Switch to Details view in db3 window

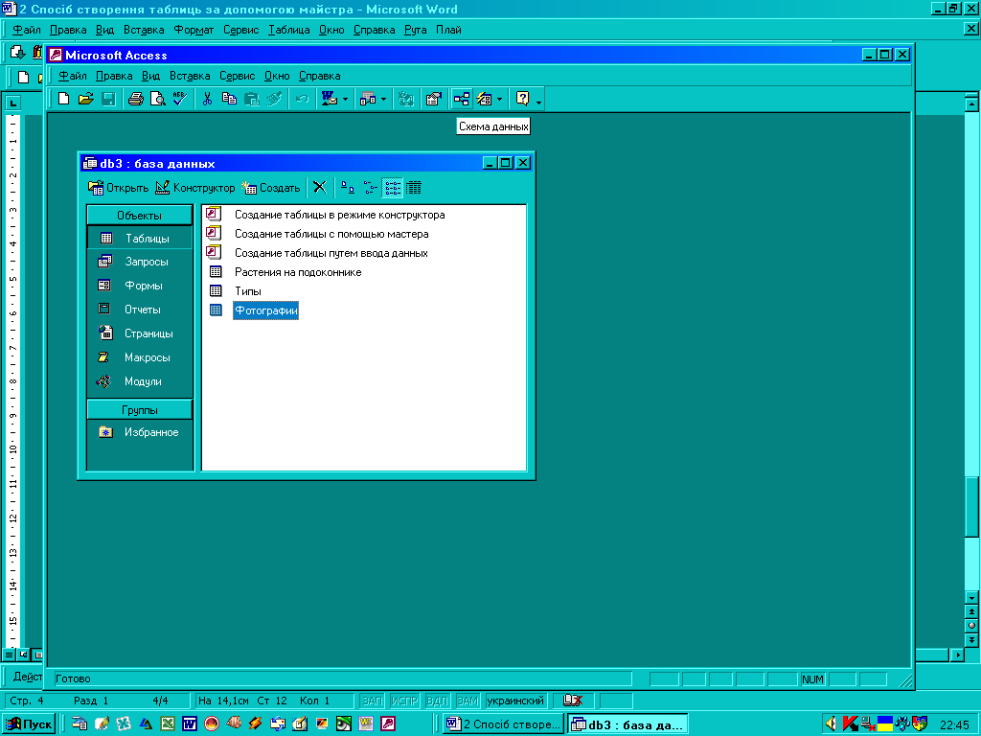coord(414,187)
